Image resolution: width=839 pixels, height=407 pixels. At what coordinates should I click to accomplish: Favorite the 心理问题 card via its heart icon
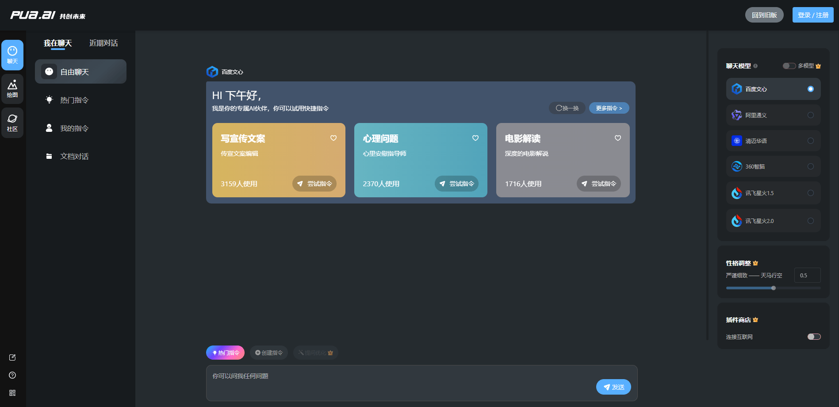click(475, 138)
